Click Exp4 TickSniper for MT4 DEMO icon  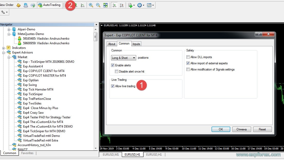[20, 131]
